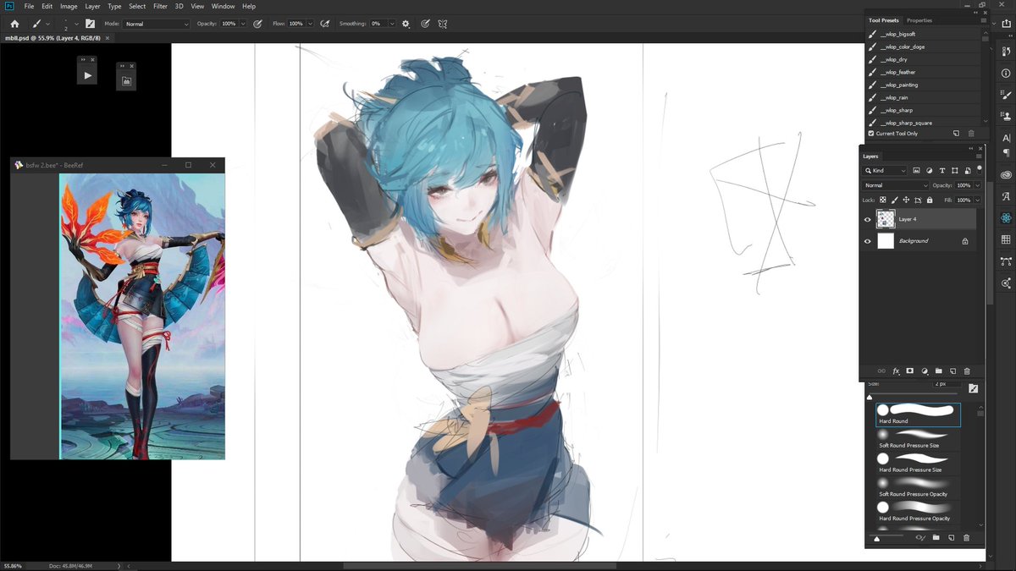Open the Window menu
Screen dimensions: 1016x571
[224, 6]
